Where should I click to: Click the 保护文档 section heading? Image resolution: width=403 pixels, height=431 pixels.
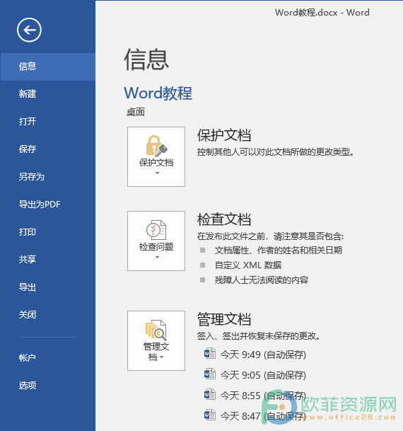click(x=224, y=135)
